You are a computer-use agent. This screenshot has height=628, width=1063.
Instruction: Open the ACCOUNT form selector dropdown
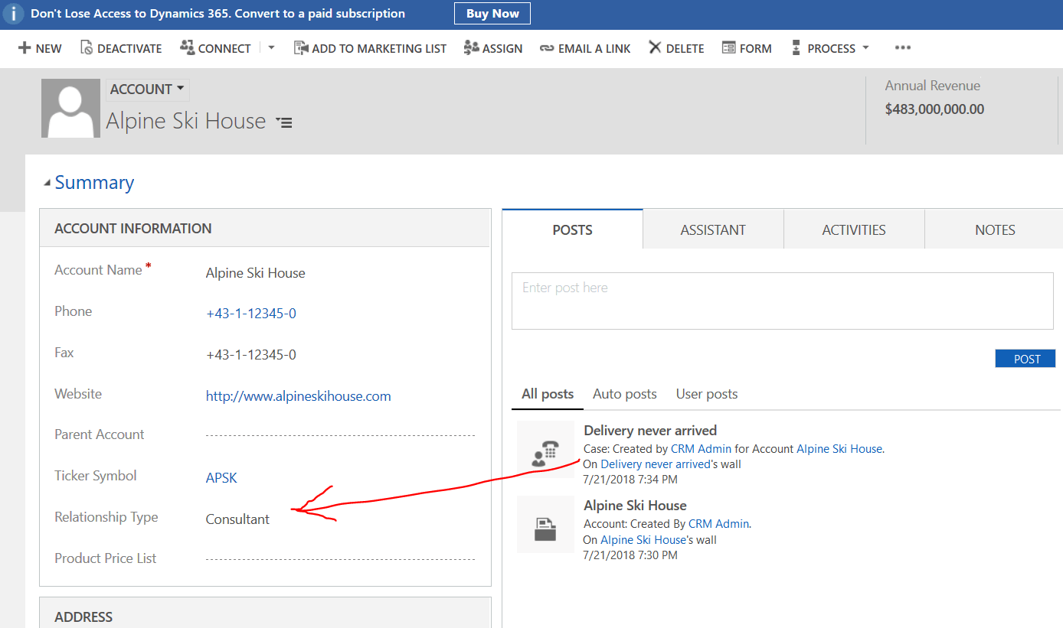click(147, 89)
